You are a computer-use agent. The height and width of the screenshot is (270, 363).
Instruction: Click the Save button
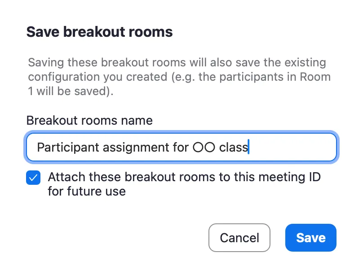[x=310, y=238]
